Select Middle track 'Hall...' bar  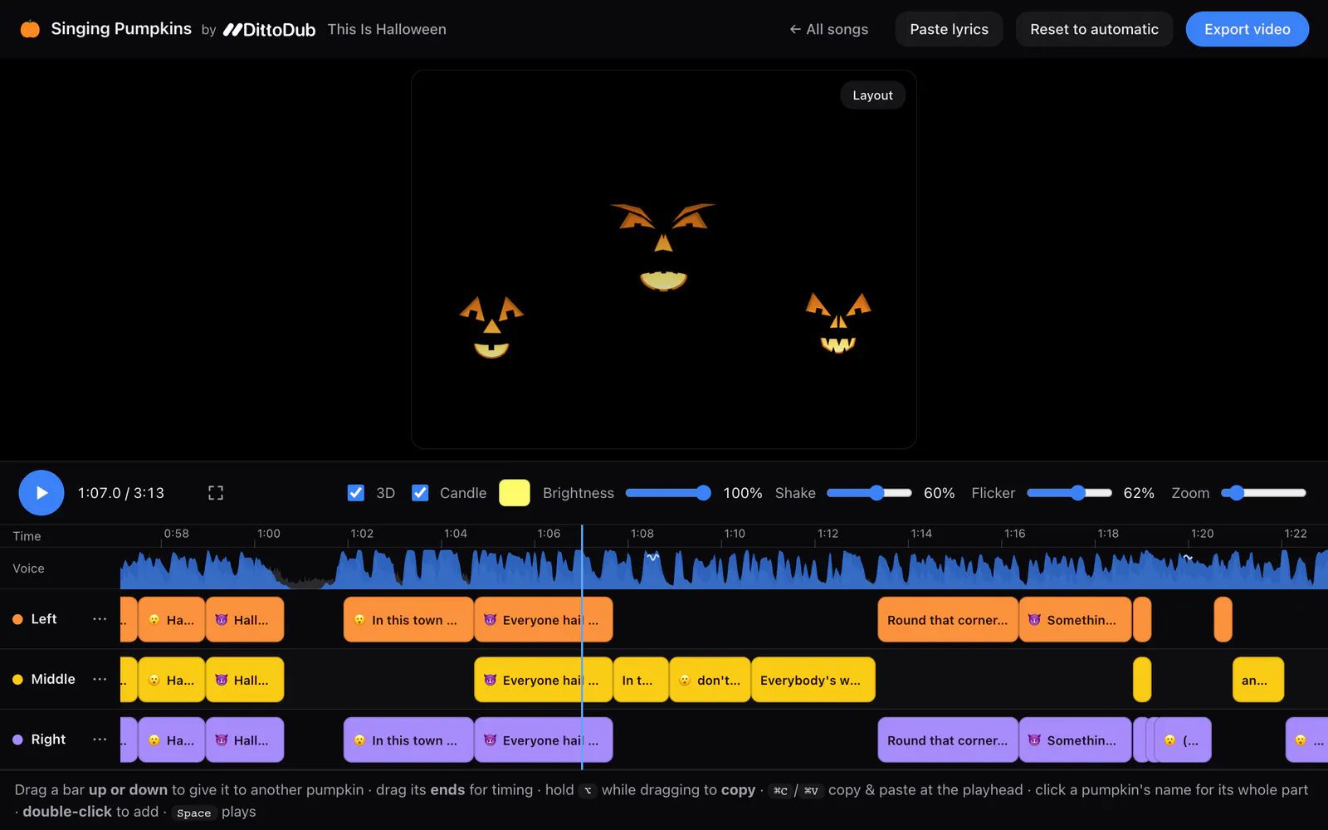(245, 680)
